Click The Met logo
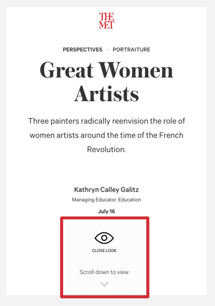Viewport: 215px width, 306px height. 106,21
